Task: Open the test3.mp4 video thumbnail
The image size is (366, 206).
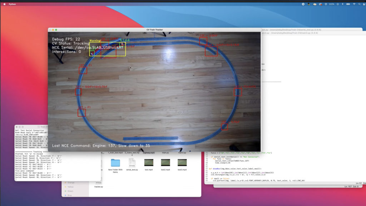Action: click(x=182, y=162)
